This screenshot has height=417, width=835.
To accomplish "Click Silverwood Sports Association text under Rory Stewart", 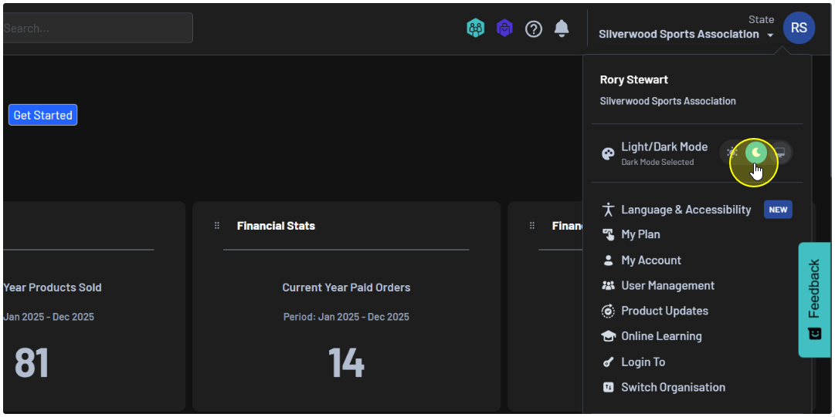I will [x=668, y=101].
